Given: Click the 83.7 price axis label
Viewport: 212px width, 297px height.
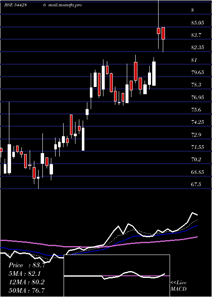Looking at the screenshot, I should [196, 35].
